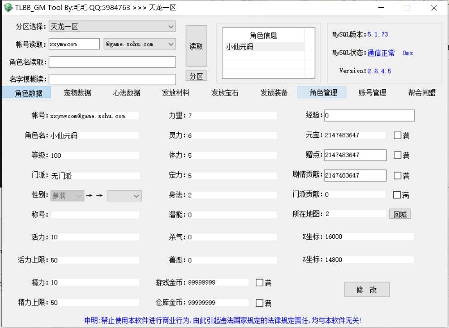Open the empty target gender dropdown
Viewport: 449px width, 328px height.
pyautogui.click(x=124, y=196)
